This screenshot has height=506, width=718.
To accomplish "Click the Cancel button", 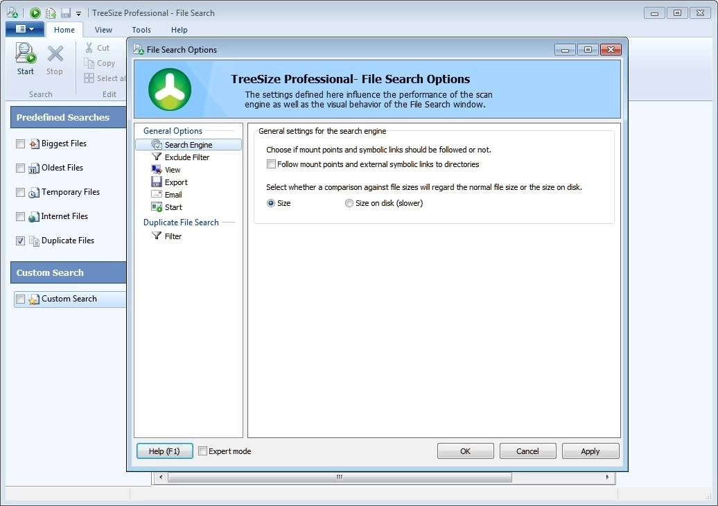I will click(527, 451).
